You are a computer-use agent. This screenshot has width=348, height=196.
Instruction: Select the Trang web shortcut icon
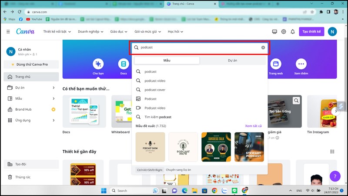point(276,64)
